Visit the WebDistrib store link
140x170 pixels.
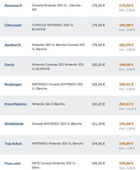point(14,124)
